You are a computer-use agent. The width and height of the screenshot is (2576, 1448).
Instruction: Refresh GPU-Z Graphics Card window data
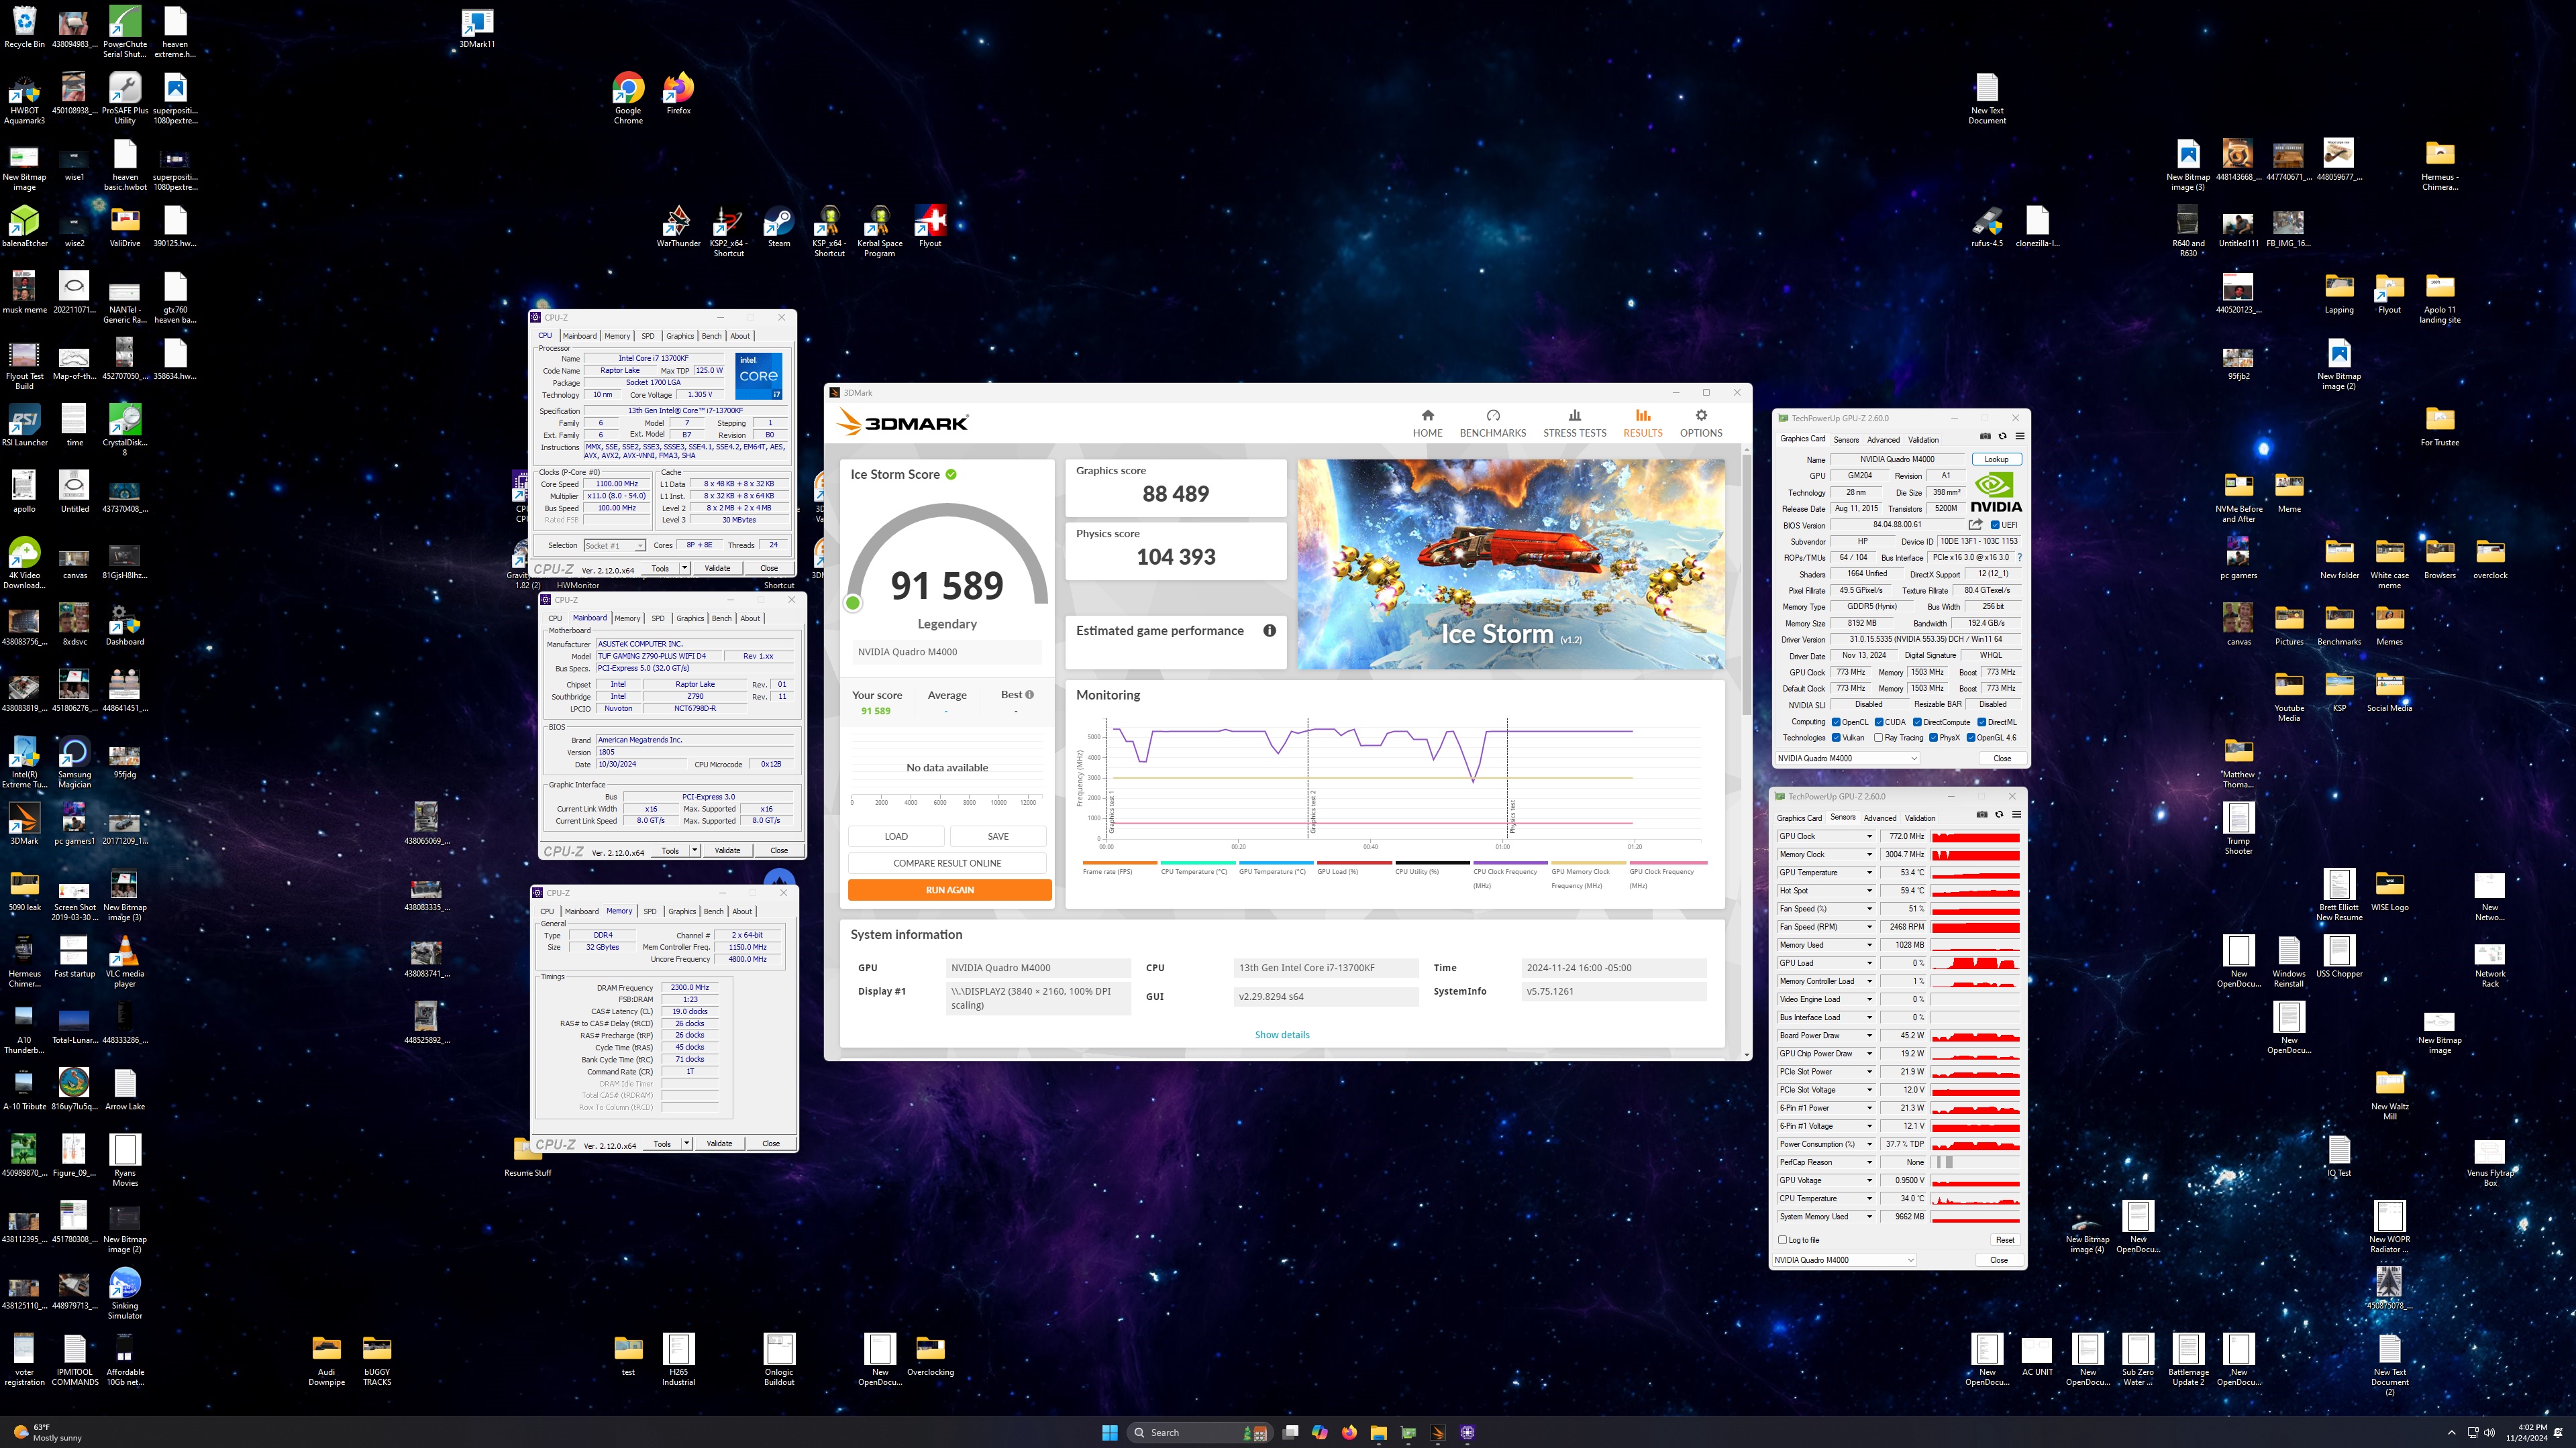(2002, 437)
